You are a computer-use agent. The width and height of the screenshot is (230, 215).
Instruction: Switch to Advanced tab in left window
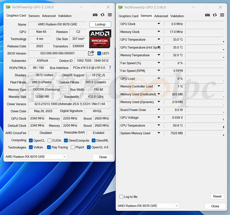click(x=49, y=16)
